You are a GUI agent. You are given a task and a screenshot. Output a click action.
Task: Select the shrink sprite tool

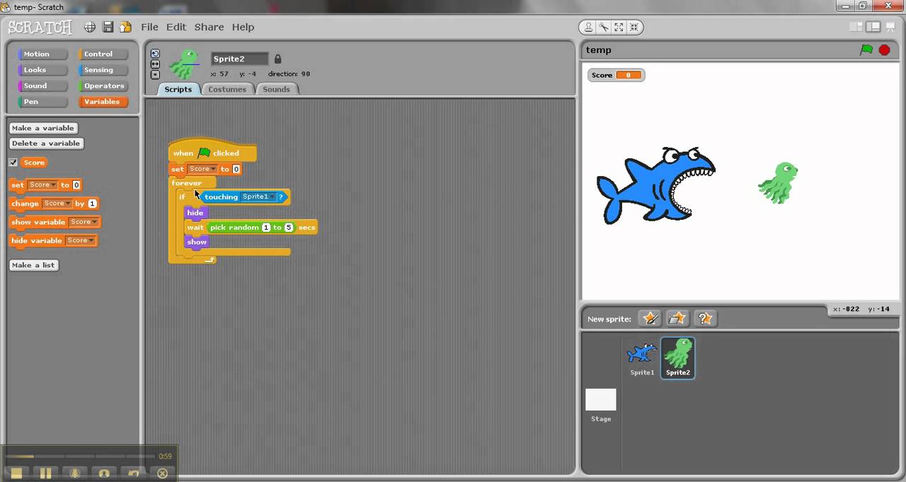click(633, 27)
